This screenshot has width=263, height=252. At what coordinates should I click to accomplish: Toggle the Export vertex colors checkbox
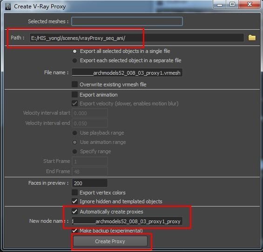[74, 193]
